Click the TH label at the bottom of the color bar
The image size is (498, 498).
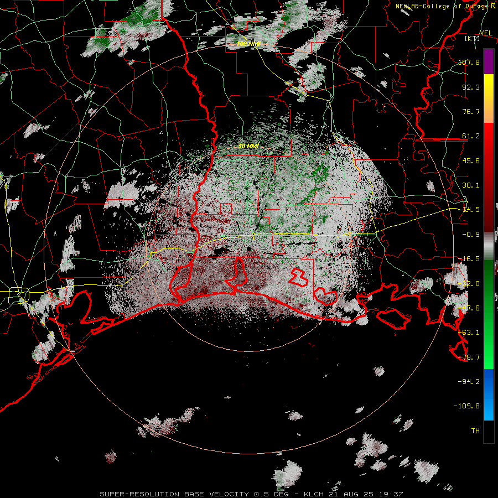[x=475, y=430]
